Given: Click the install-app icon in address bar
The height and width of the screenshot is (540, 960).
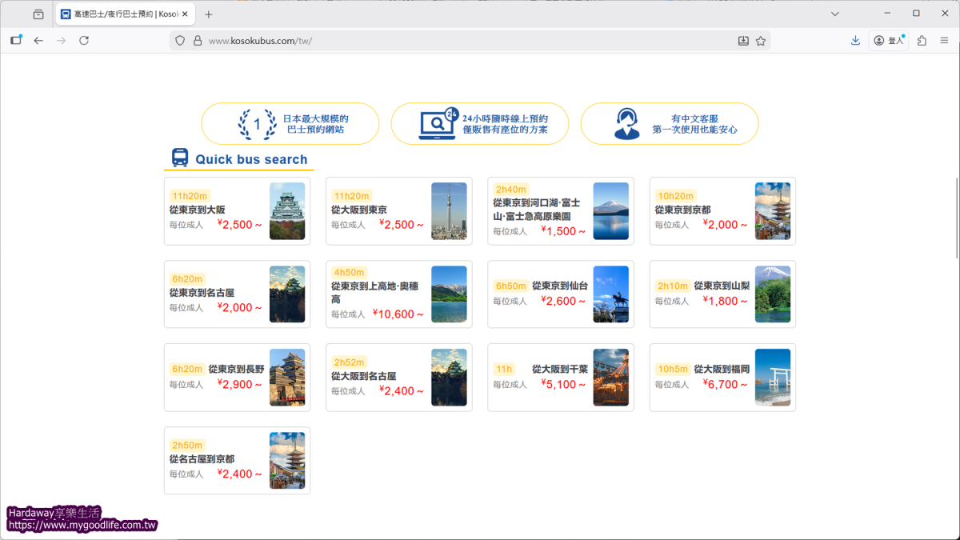Looking at the screenshot, I should click(743, 41).
